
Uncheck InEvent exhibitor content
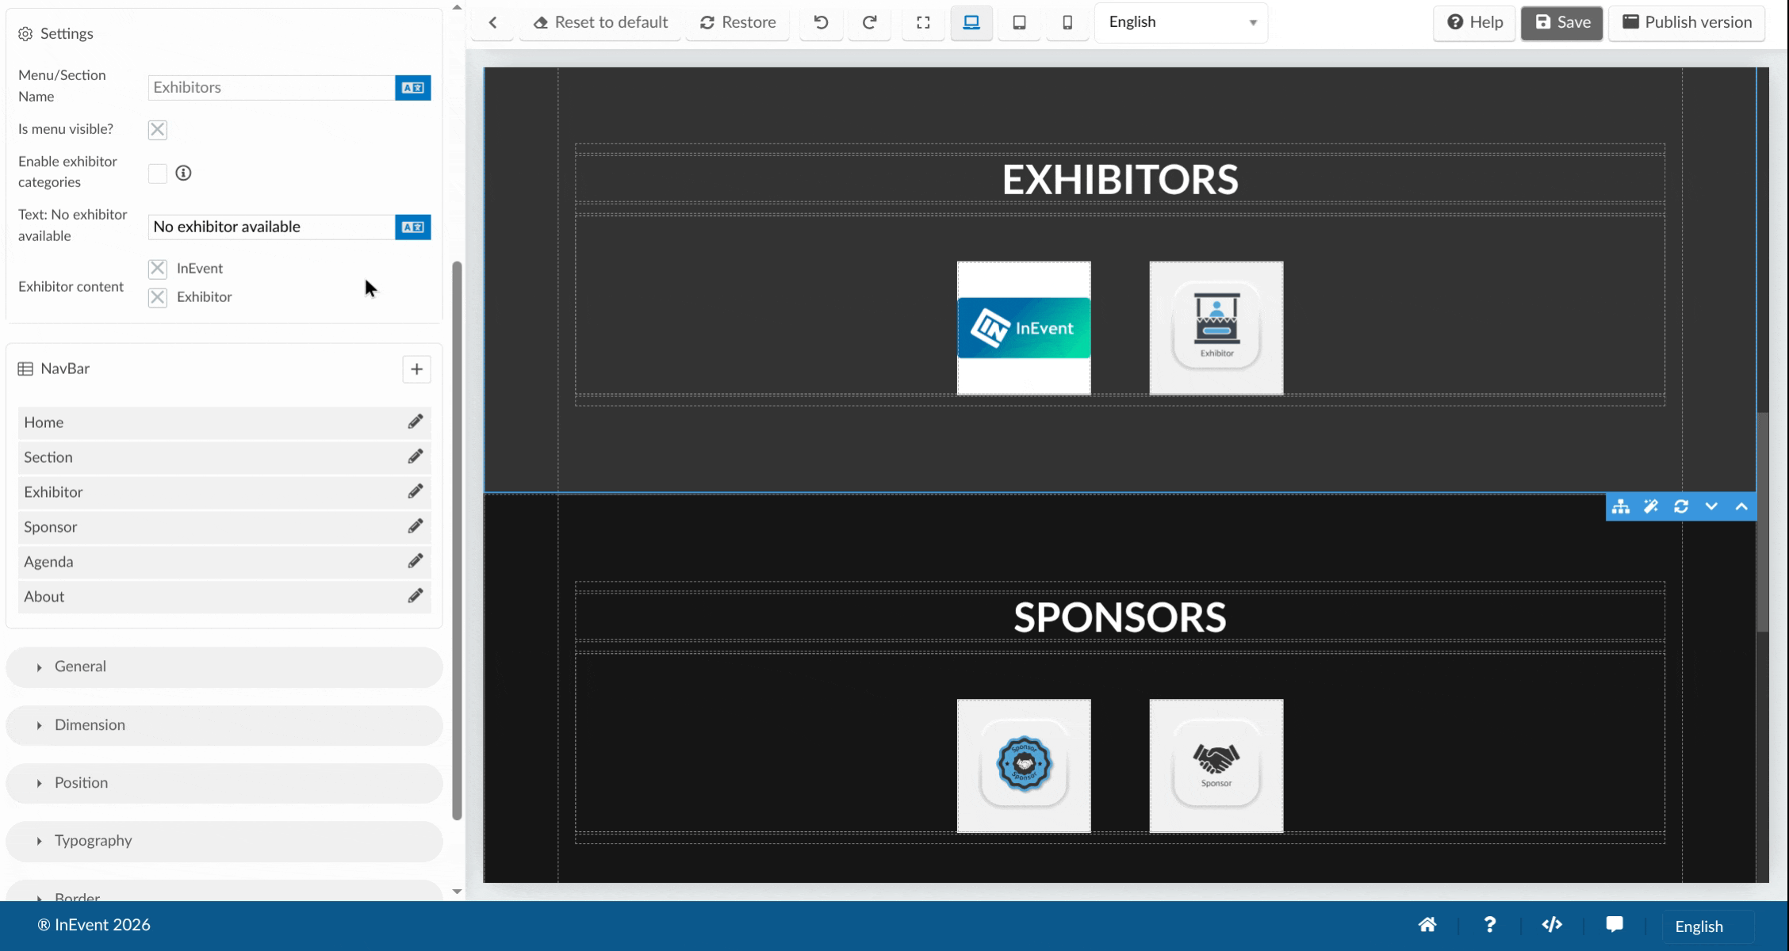158,269
